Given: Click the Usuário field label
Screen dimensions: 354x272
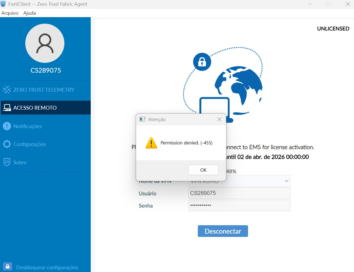Looking at the screenshot, I should pyautogui.click(x=148, y=193).
